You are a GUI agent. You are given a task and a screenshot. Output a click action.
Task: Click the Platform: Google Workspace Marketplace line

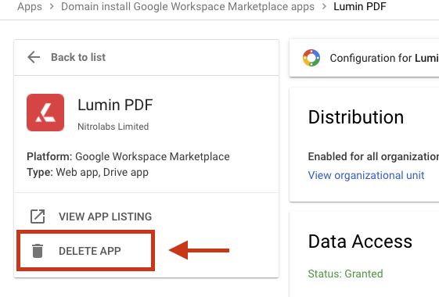pyautogui.click(x=128, y=156)
